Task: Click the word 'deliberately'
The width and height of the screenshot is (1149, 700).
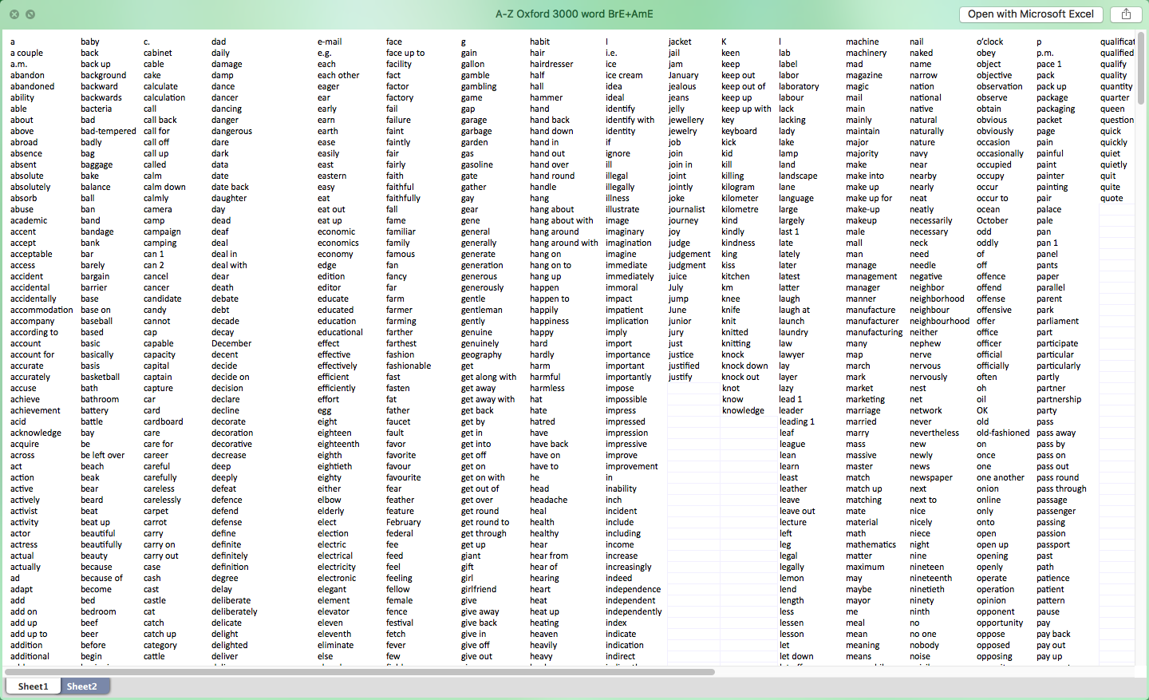Action: [x=235, y=611]
